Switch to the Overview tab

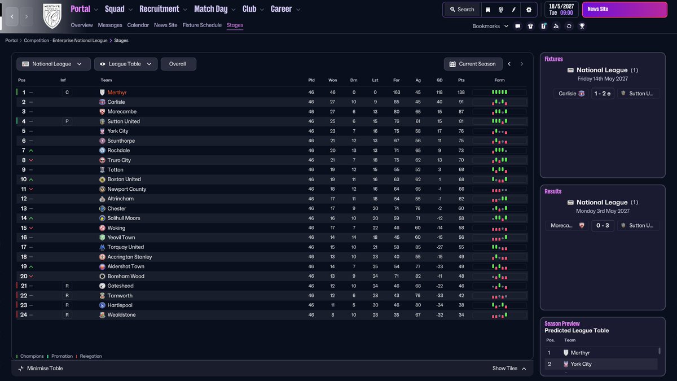(82, 25)
